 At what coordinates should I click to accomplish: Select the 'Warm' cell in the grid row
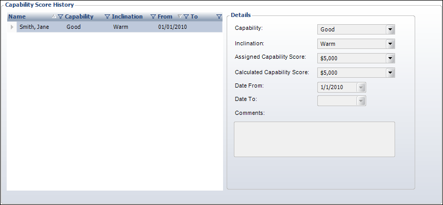121,27
